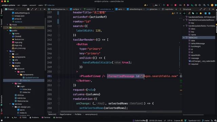Expand the components folder under src
The height and width of the screenshot is (122, 217).
click(x=10, y=57)
